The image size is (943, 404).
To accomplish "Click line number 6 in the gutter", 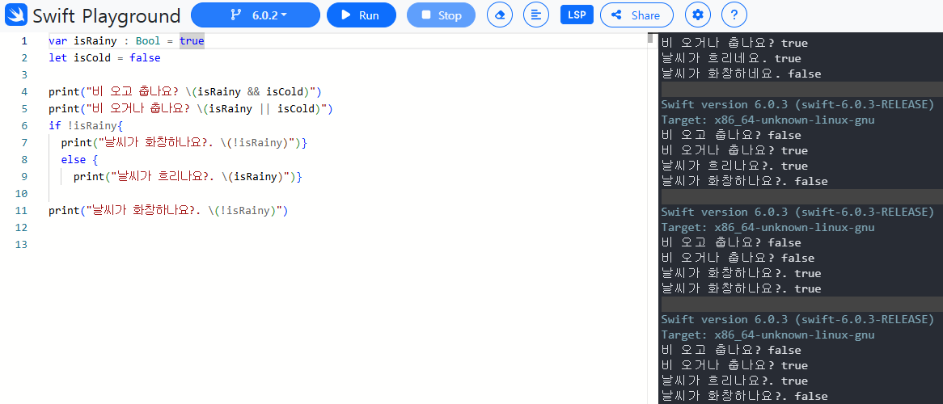I will pos(24,126).
